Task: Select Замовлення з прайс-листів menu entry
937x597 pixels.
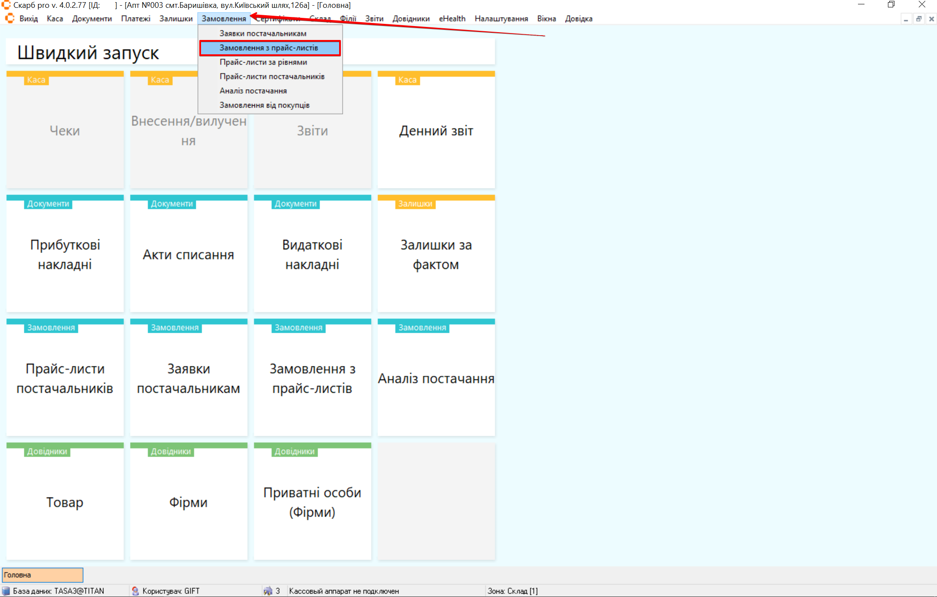Action: pyautogui.click(x=269, y=48)
